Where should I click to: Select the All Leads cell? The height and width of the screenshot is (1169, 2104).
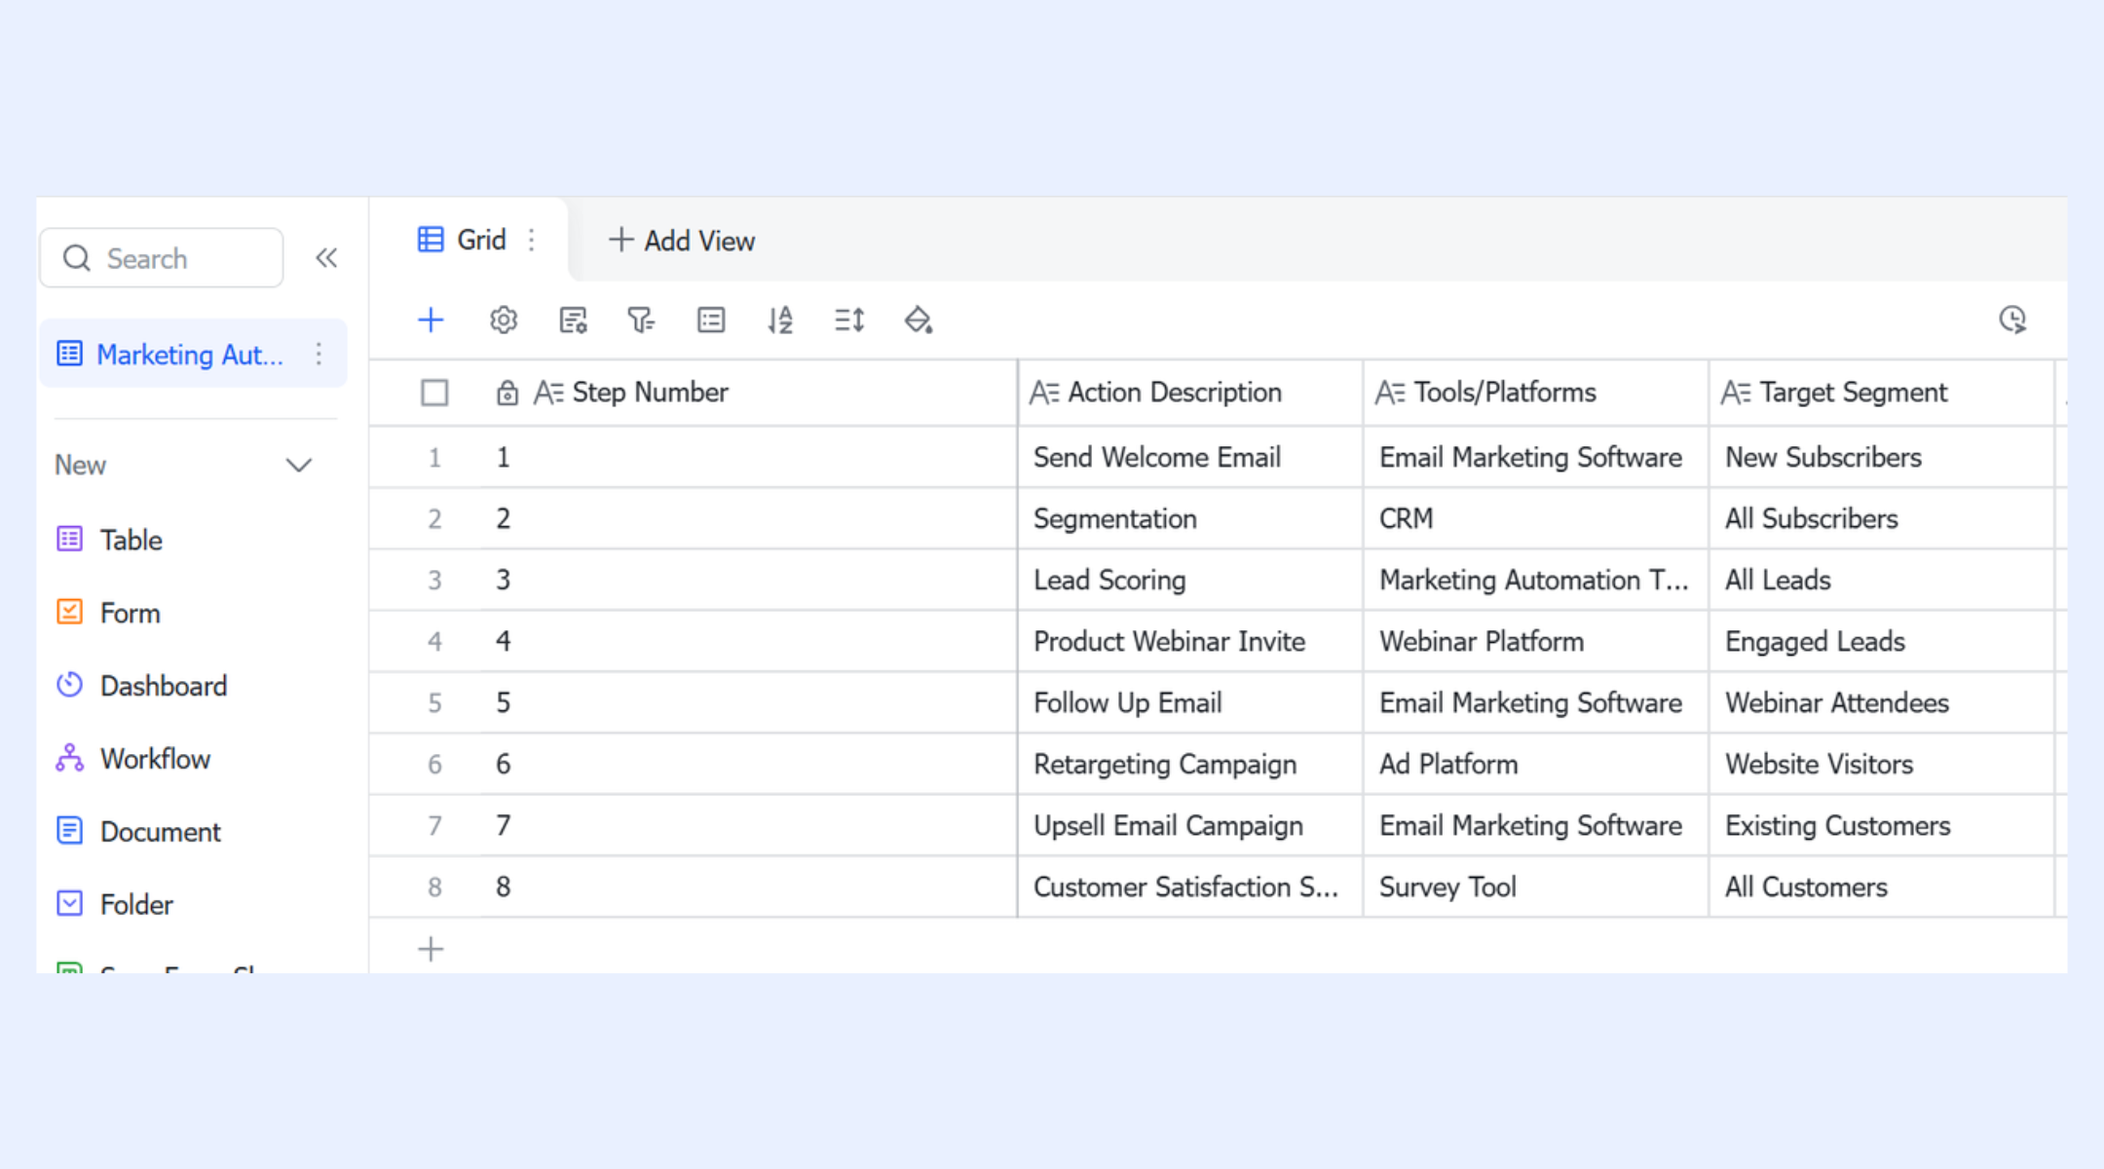point(1882,580)
